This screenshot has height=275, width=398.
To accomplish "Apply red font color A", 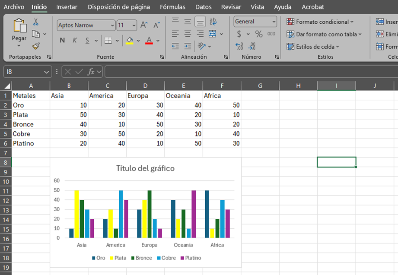I will (149, 40).
